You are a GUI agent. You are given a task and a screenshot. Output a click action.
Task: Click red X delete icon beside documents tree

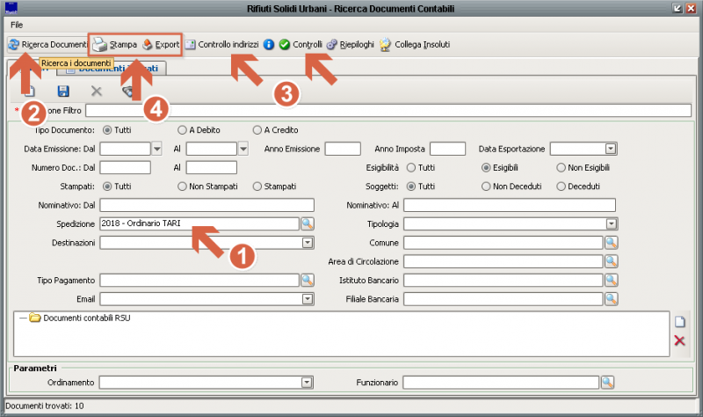pos(678,340)
